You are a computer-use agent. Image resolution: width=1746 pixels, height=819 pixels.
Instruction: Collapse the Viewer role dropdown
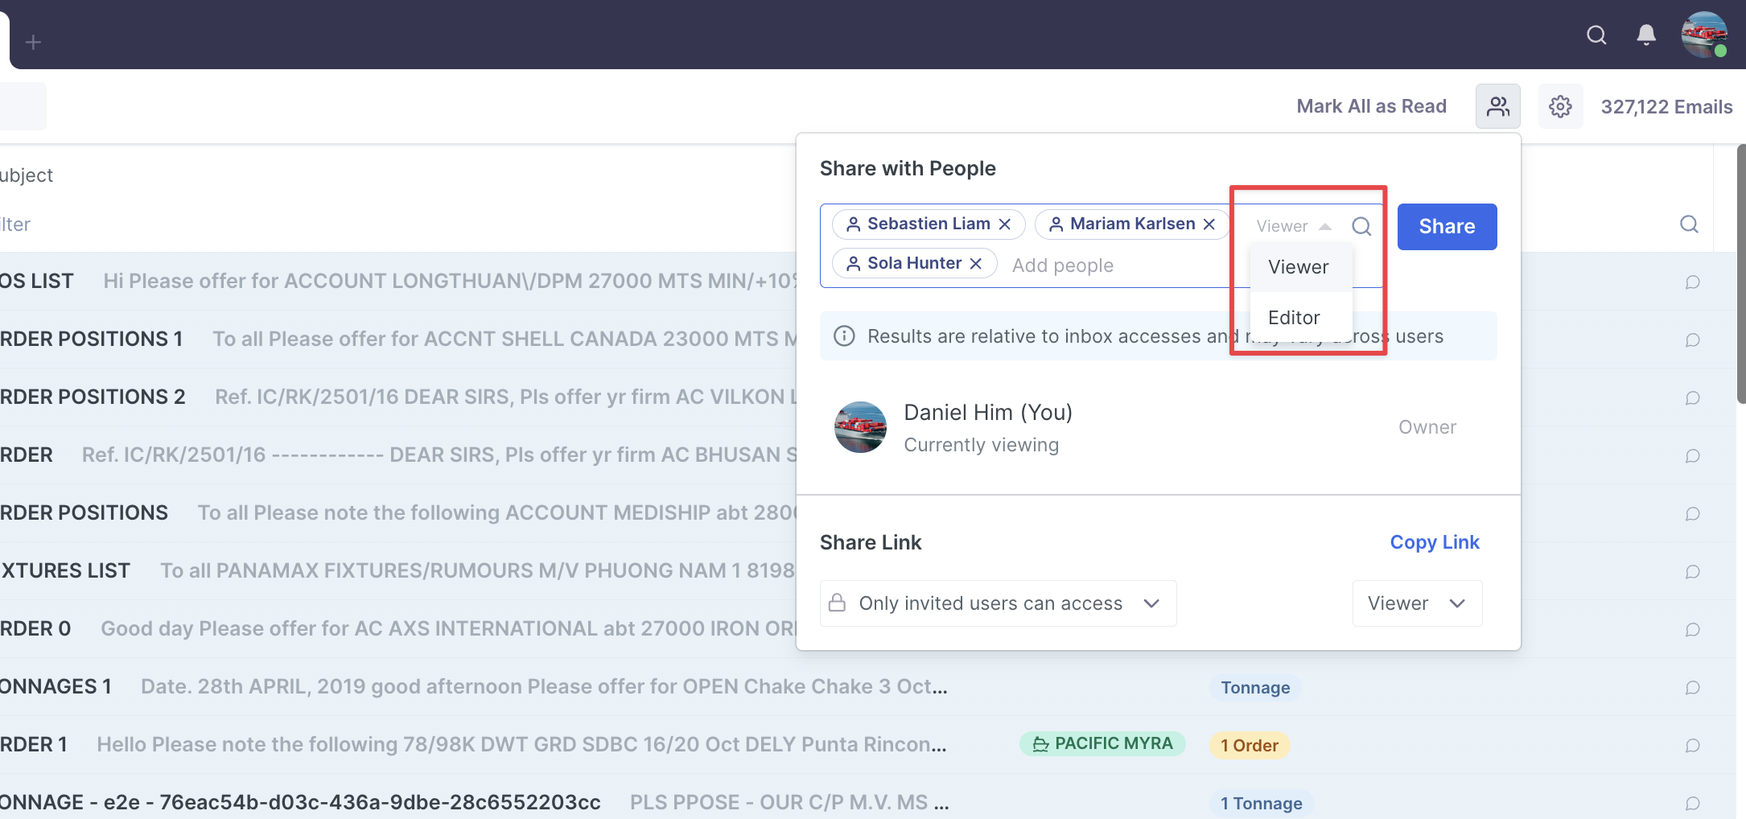click(x=1294, y=227)
